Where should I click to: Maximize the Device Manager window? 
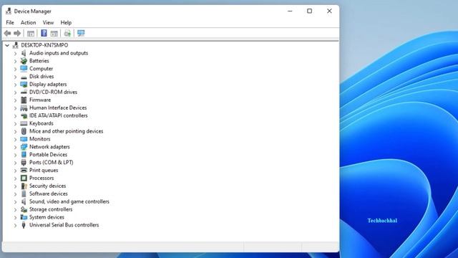pos(309,11)
